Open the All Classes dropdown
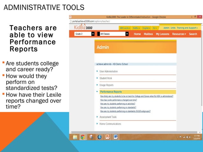Viewport: 203px width, 152px height. 113,34
